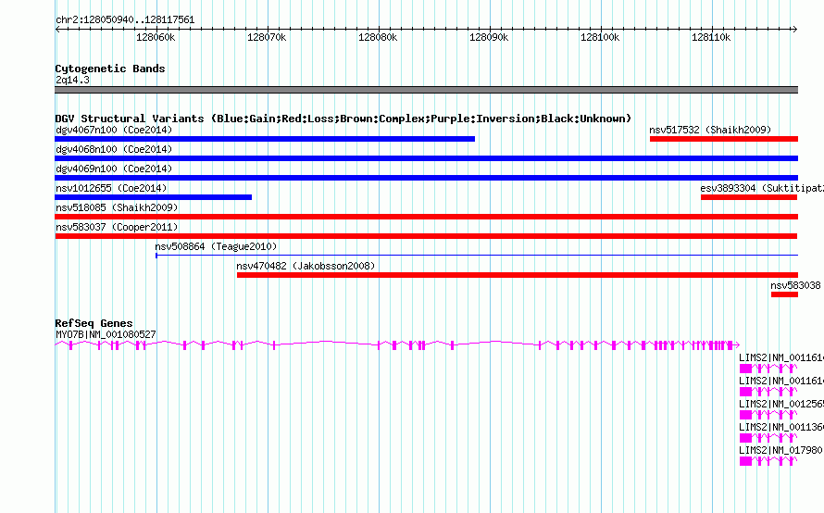824x513 pixels.
Task: Click the dgv4069n100 (Coe2014) label
Action: coord(114,169)
